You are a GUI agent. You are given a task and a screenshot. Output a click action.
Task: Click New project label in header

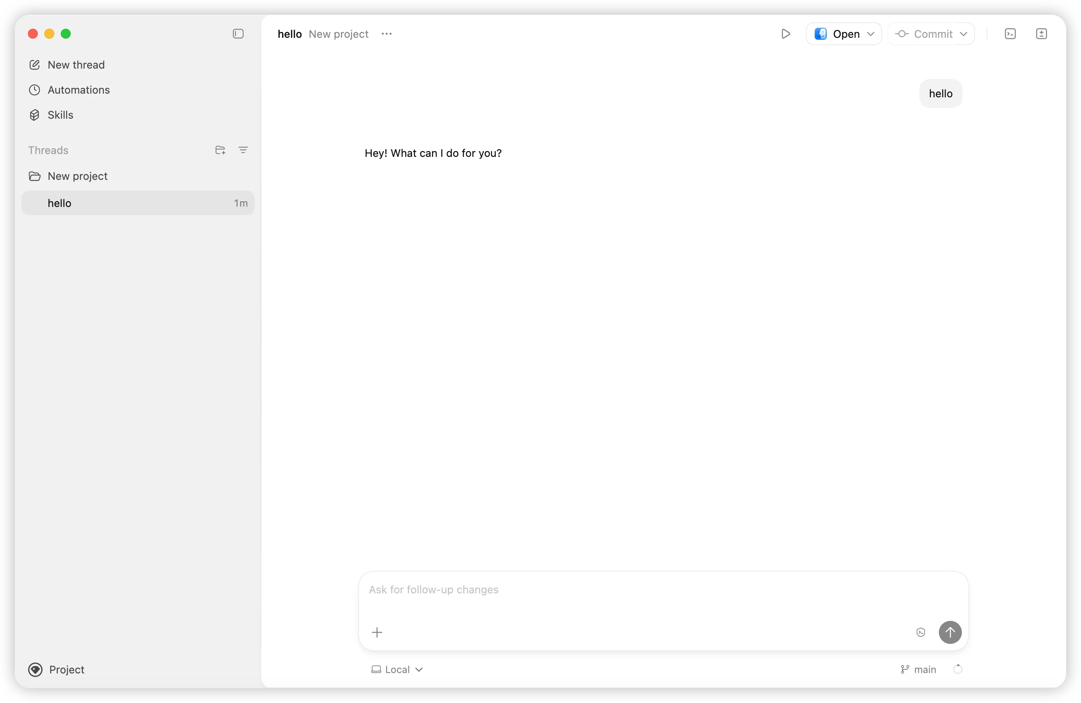[x=338, y=34]
